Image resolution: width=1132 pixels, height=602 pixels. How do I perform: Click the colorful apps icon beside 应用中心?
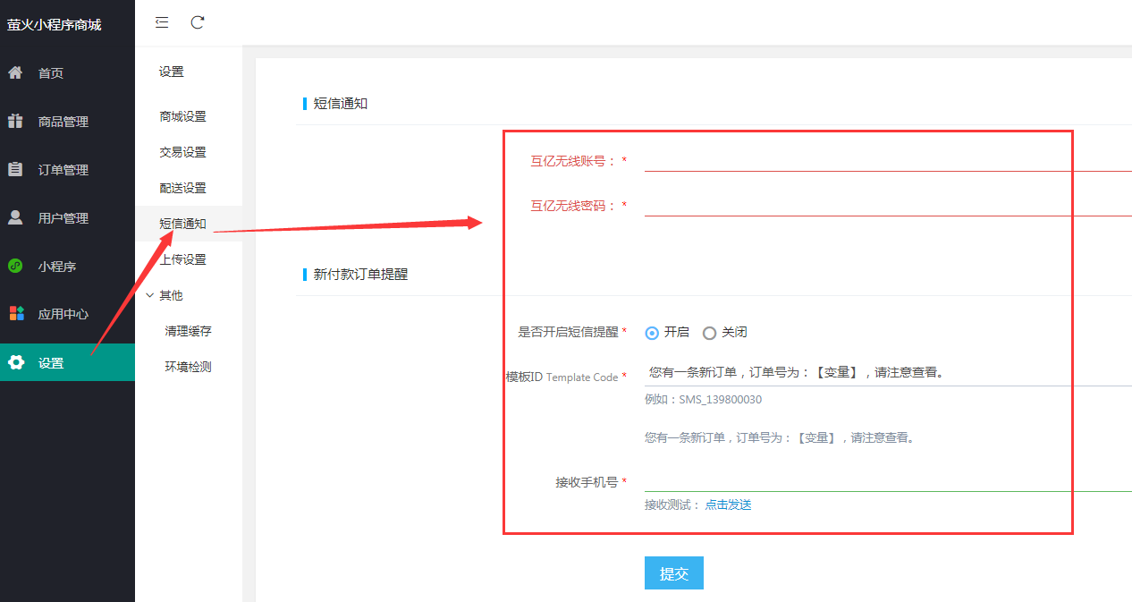(16, 313)
